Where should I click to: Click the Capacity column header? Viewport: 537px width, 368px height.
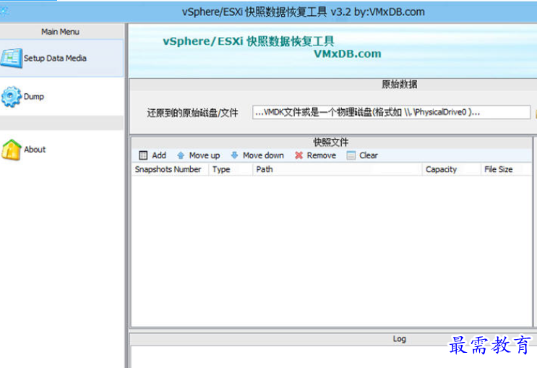coord(452,170)
